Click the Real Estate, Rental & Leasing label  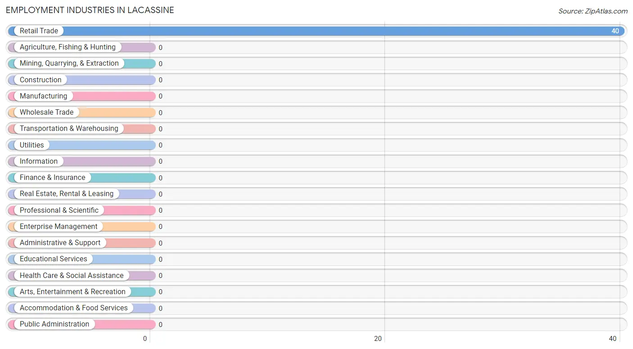(67, 194)
